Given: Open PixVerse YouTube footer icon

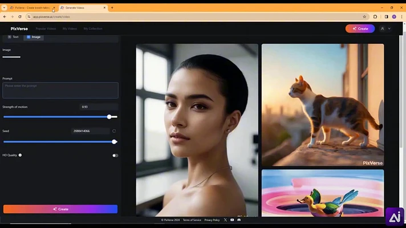Looking at the screenshot, I should point(232,220).
